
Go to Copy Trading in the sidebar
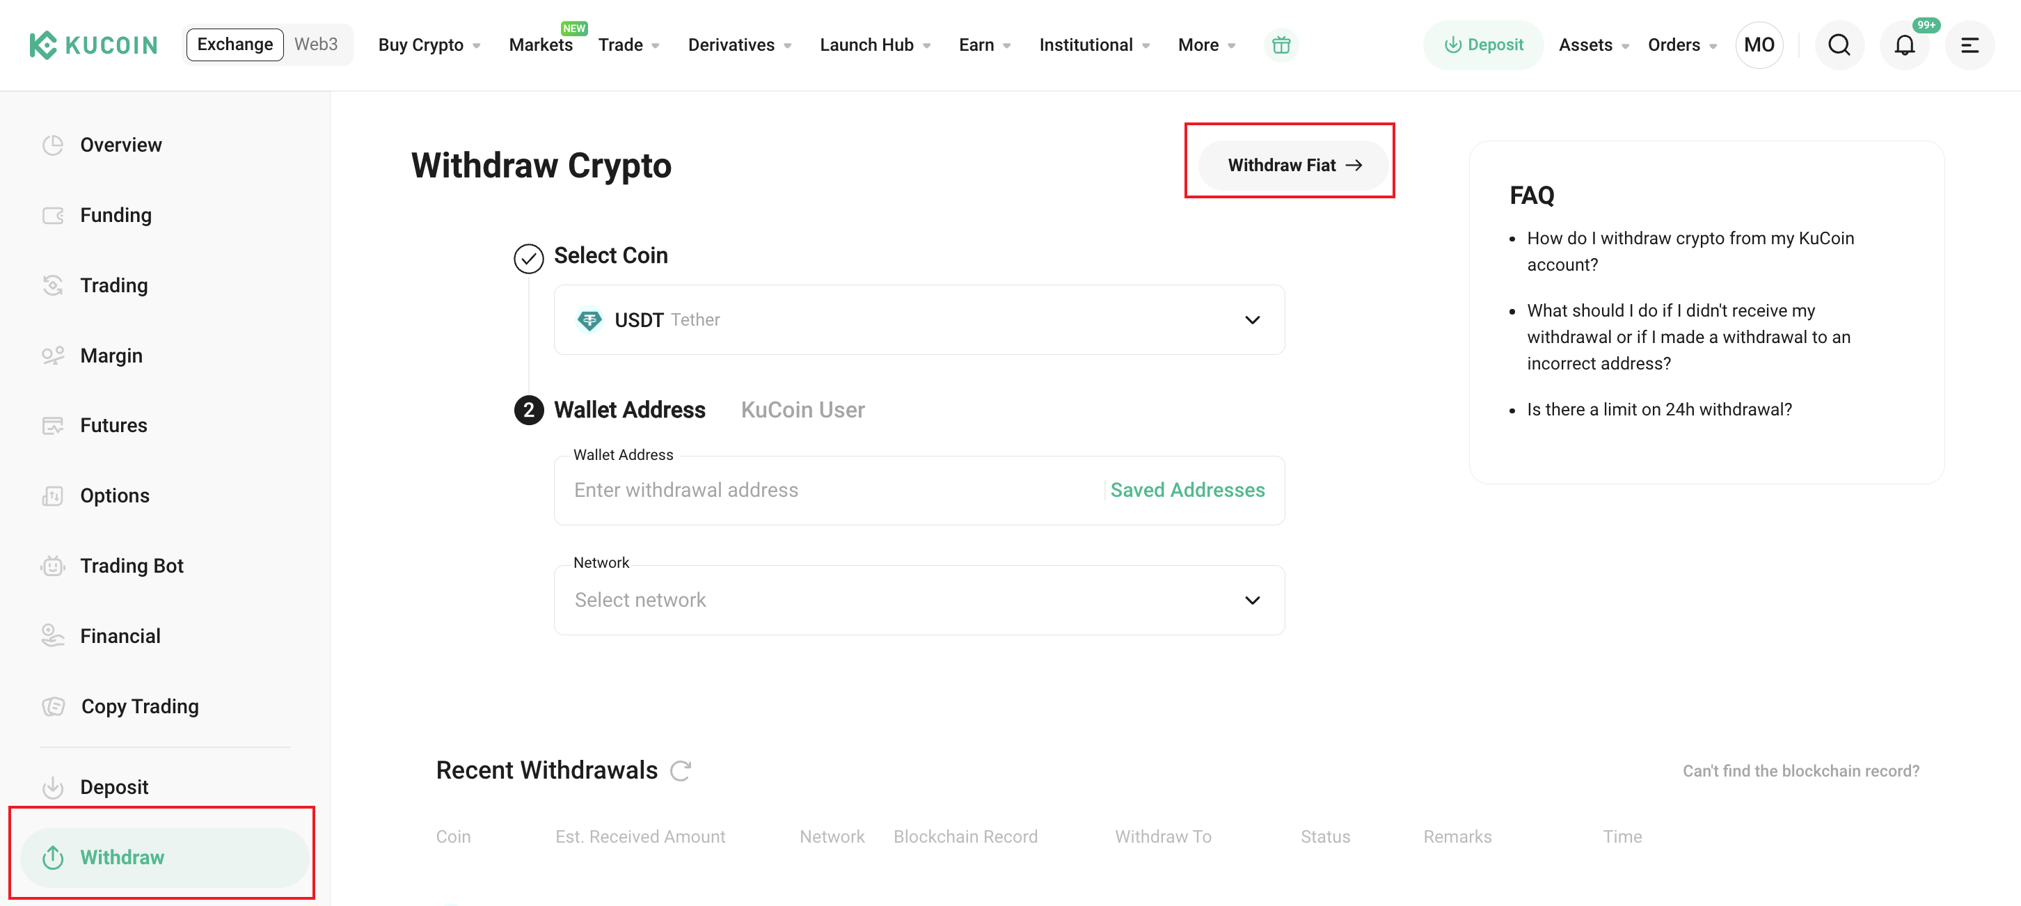coord(140,706)
